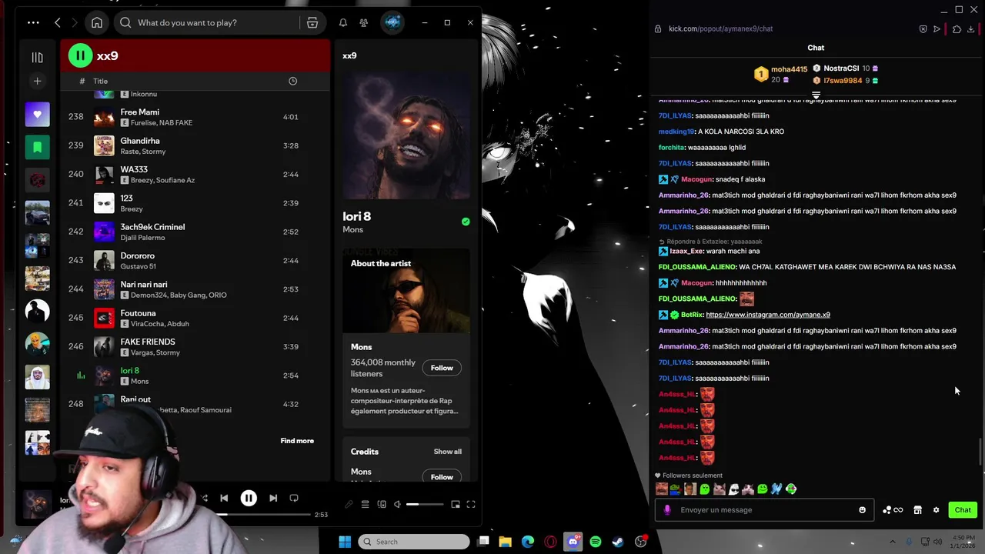Skip to next track
The width and height of the screenshot is (985, 554).
273,499
